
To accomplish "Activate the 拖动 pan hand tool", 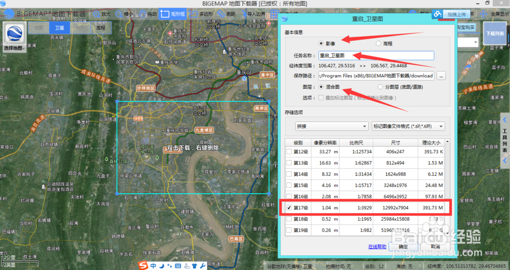I will click(148, 14).
